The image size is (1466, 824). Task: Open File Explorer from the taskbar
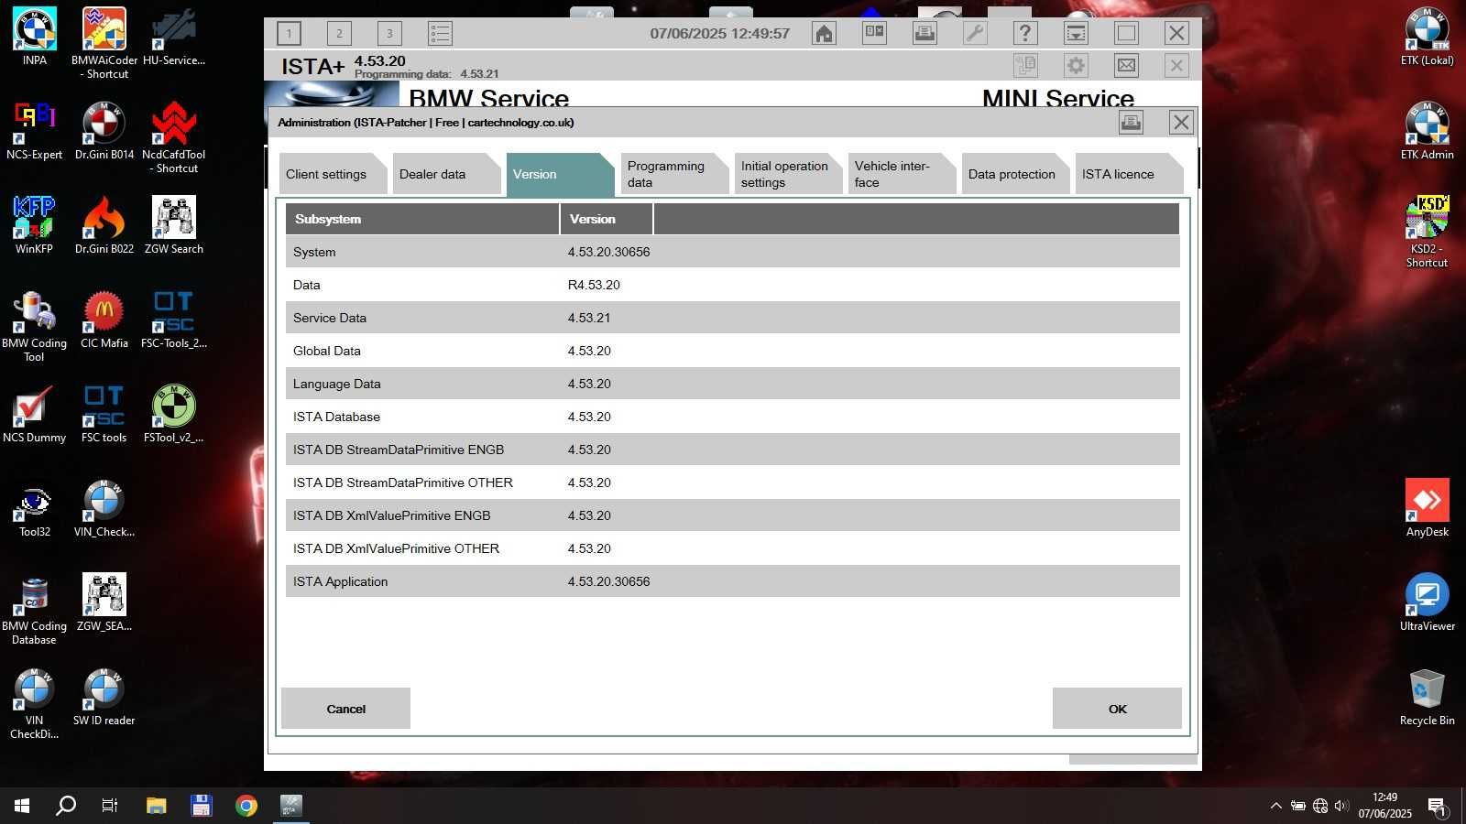[x=157, y=806]
